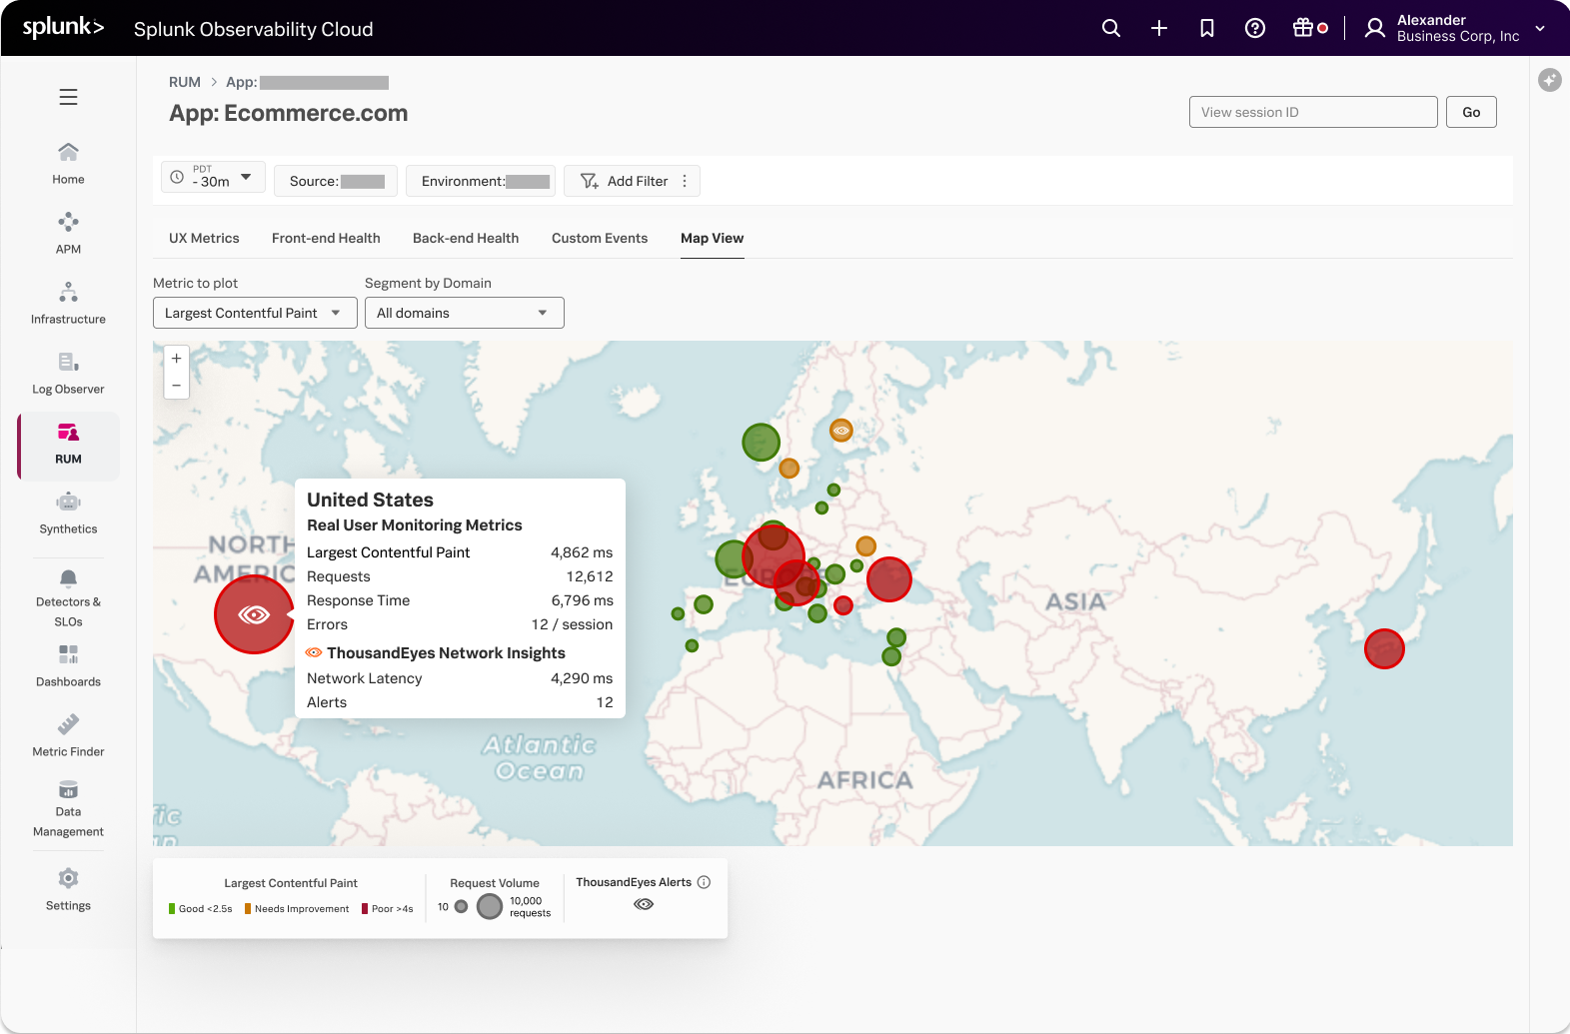Switch to the Back-end Health tab
Viewport: 1570px width, 1034px height.
pyautogui.click(x=466, y=238)
